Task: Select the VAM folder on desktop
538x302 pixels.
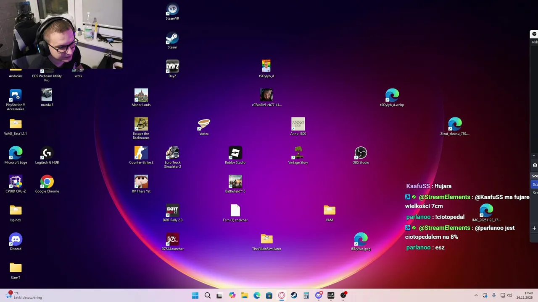Action: [330, 213]
